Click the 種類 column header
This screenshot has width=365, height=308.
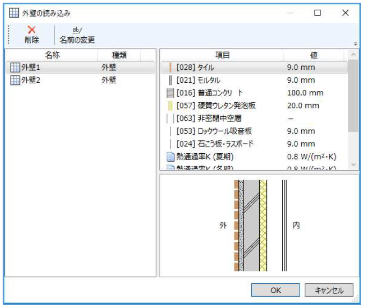tap(119, 55)
